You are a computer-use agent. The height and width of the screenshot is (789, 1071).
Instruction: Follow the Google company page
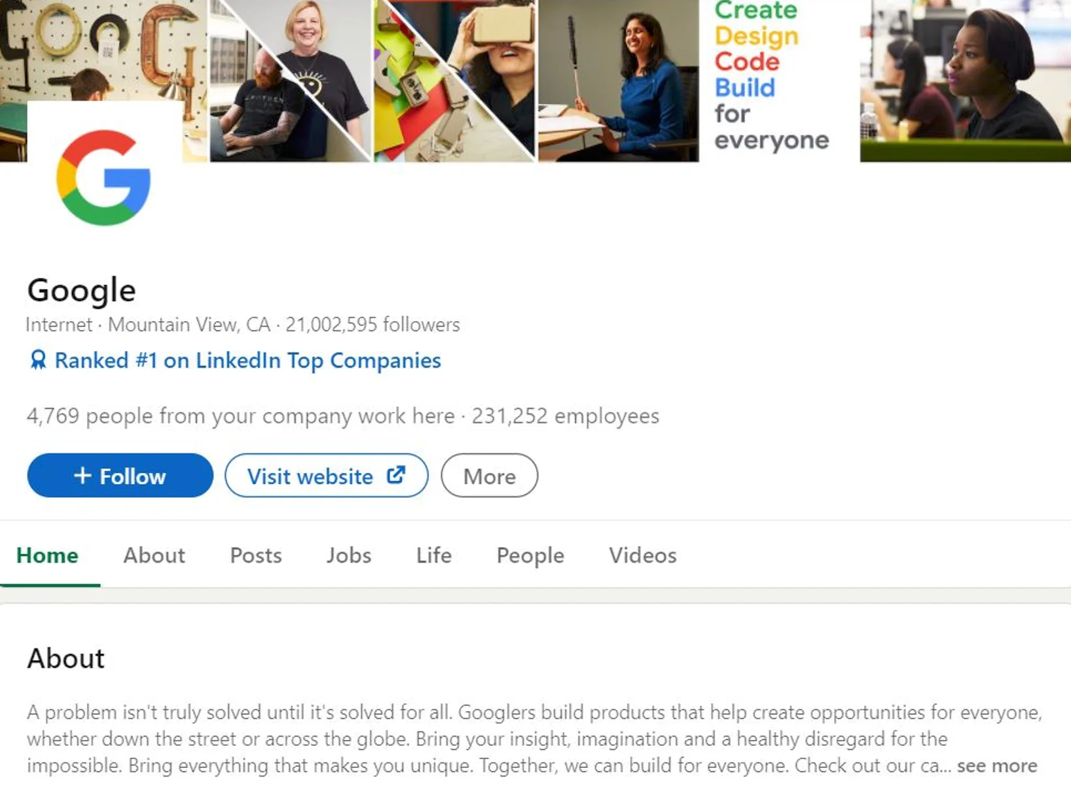point(119,476)
